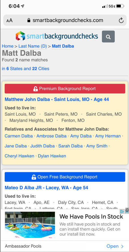
Task: Close the pool ad with X icon
Action: pyautogui.click(x=127, y=210)
